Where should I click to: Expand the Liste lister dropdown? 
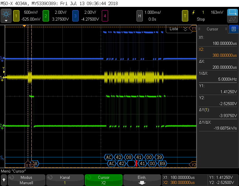pyautogui.click(x=178, y=29)
